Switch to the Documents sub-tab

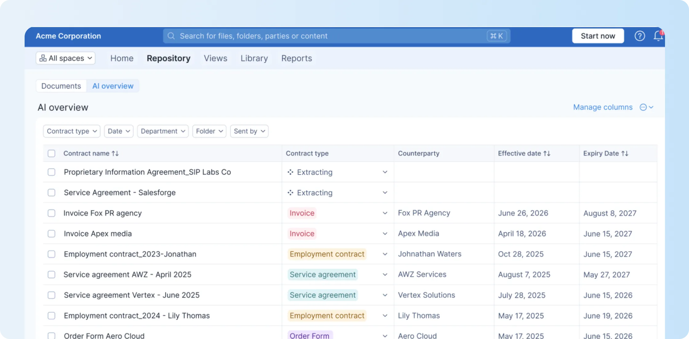pyautogui.click(x=61, y=86)
